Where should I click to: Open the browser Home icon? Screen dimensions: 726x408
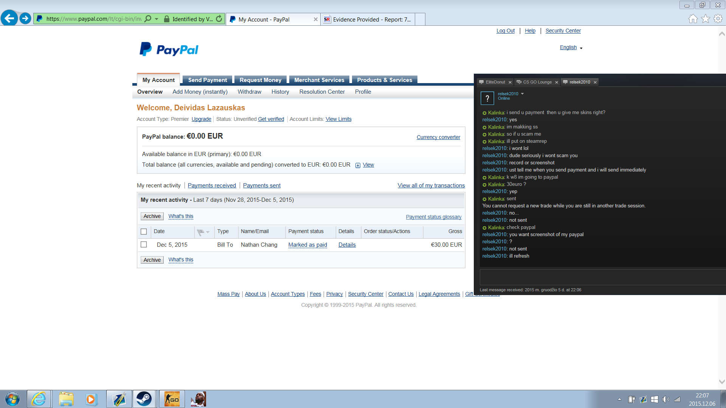tap(693, 19)
